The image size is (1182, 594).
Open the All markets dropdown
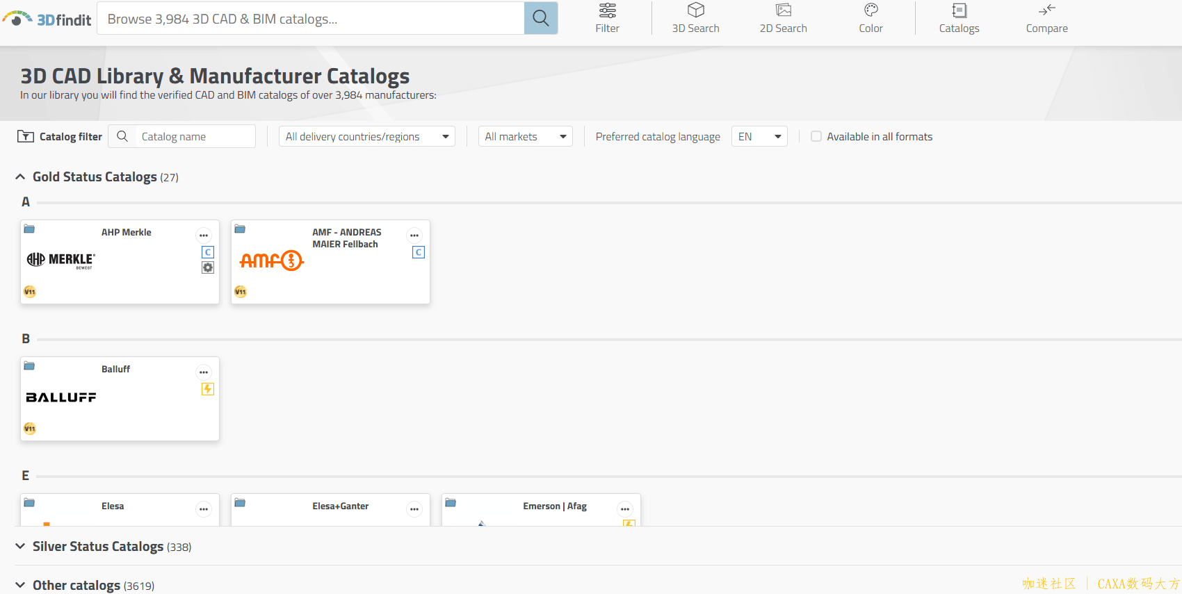click(x=525, y=137)
